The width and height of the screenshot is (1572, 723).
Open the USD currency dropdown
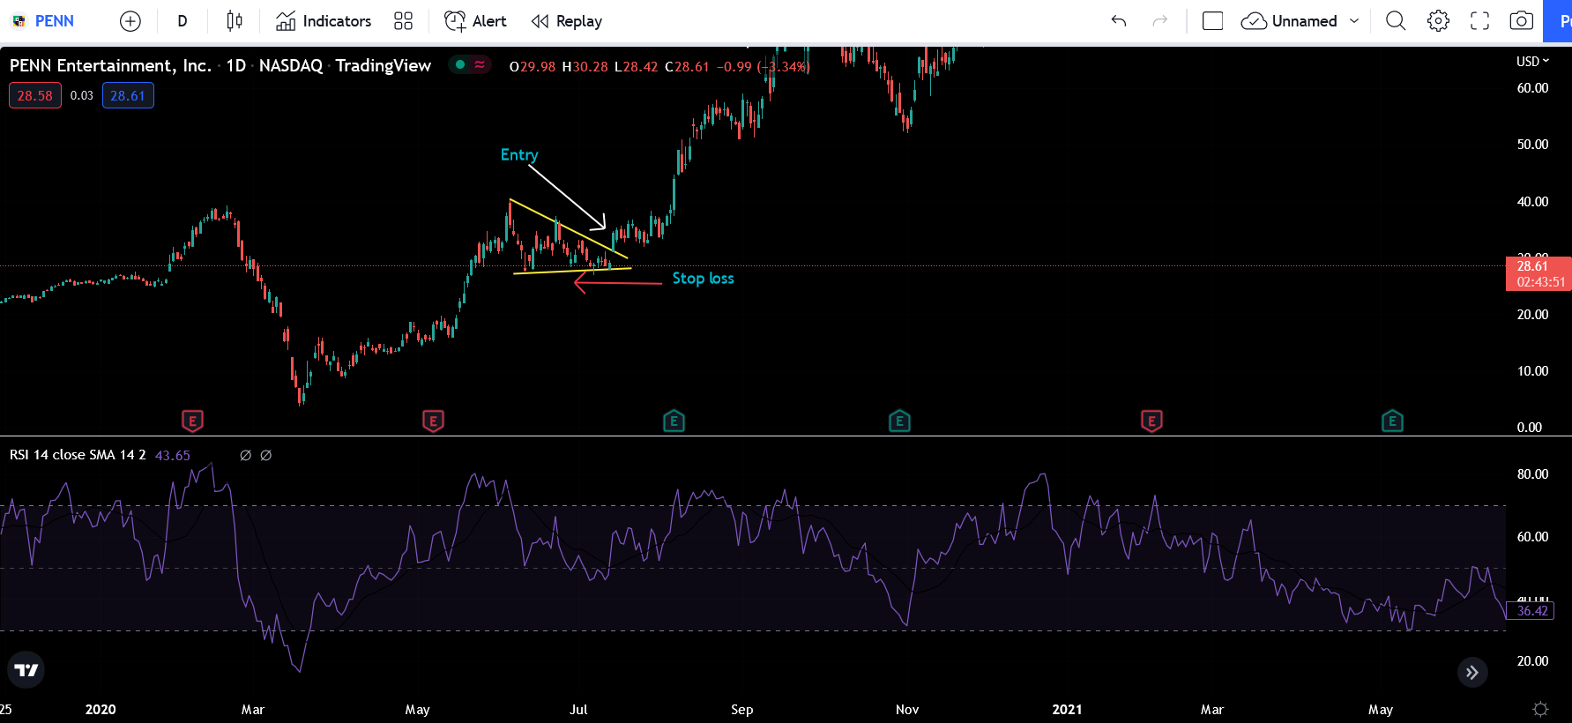point(1532,61)
